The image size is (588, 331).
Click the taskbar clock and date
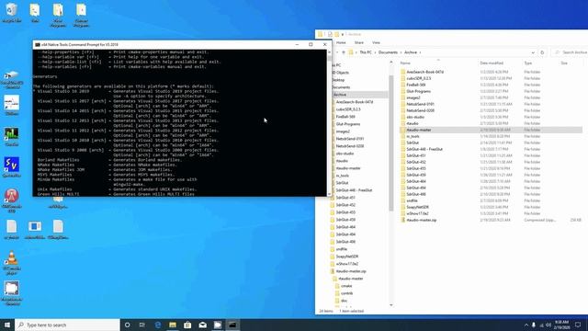561,325
